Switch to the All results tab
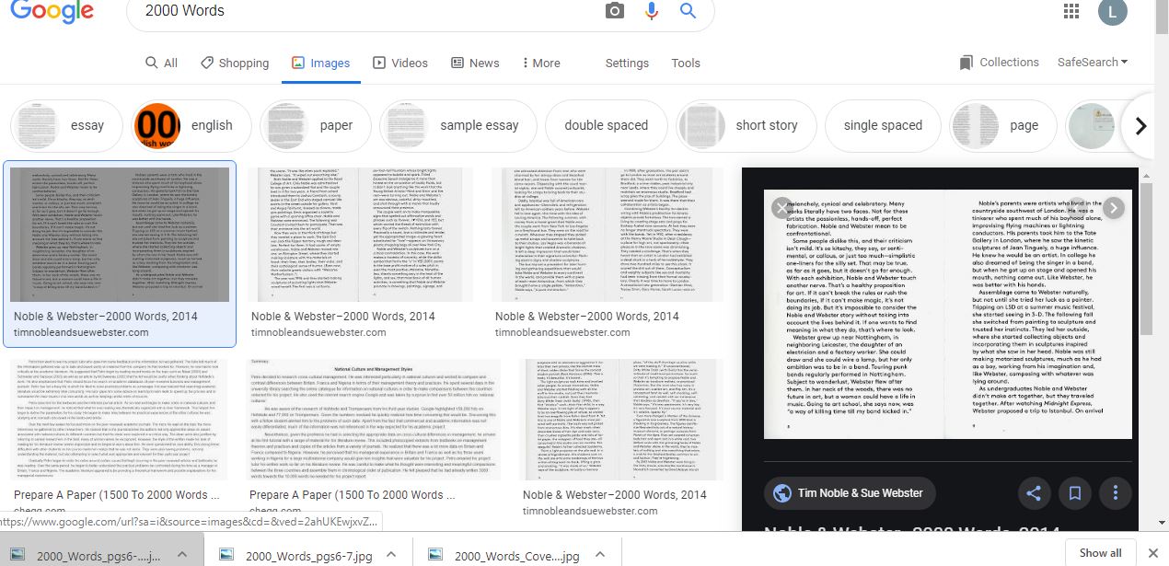This screenshot has width=1169, height=566. 161,63
